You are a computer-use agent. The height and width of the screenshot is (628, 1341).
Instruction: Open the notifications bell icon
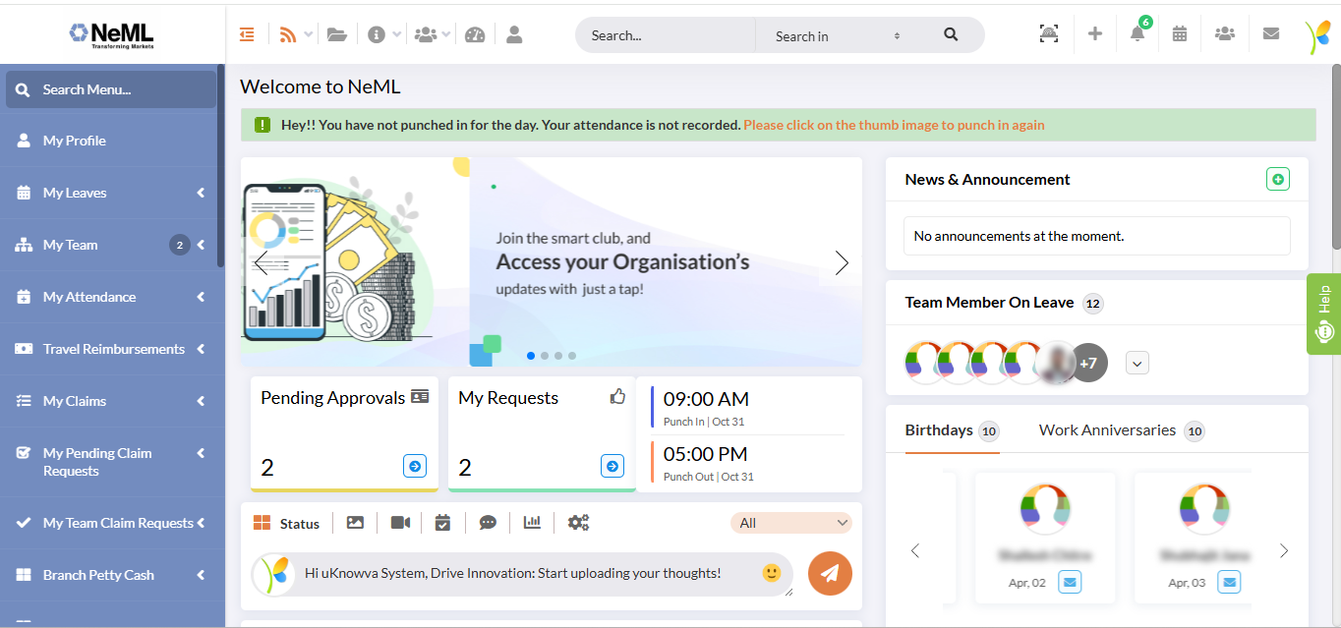1137,34
